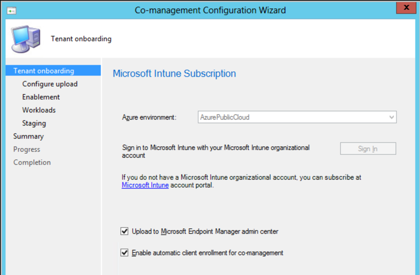Go to the Configure upload step
Image resolution: width=420 pixels, height=275 pixels.
point(50,84)
